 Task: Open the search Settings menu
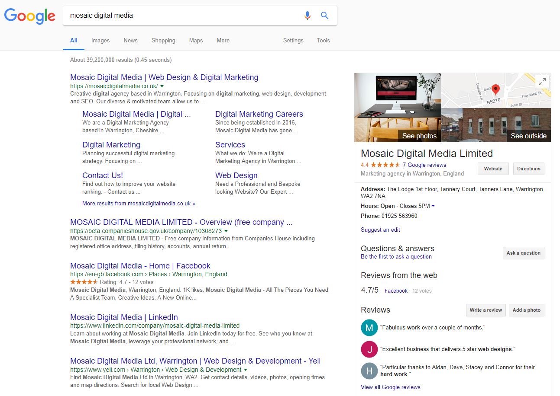point(293,40)
